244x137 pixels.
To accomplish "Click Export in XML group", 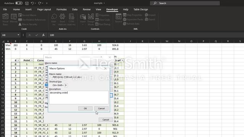I will click(x=150, y=19).
